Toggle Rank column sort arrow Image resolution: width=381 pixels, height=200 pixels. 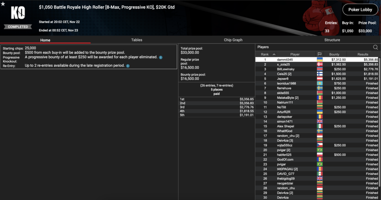pos(274,54)
